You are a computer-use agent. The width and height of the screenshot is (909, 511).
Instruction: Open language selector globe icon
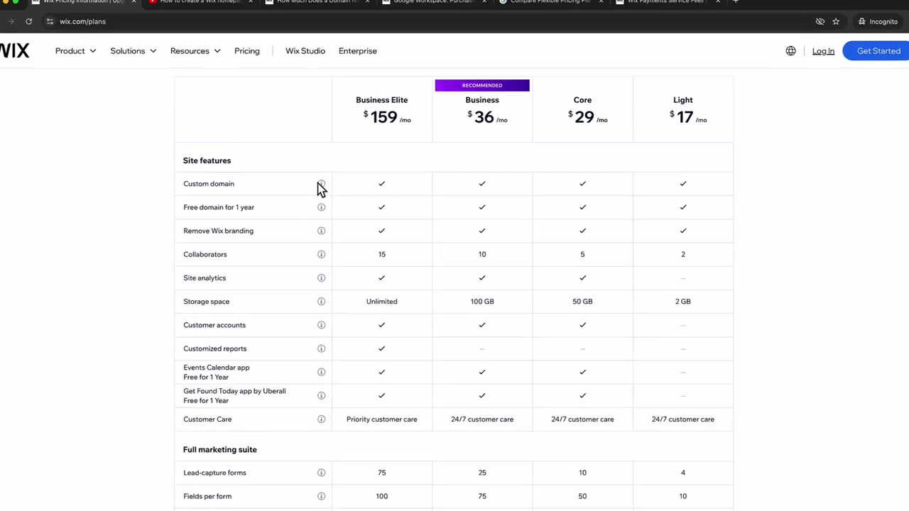790,51
